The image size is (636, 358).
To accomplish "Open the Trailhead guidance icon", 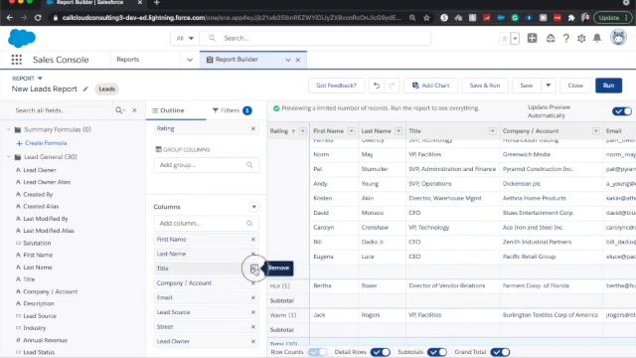I will point(551,38).
